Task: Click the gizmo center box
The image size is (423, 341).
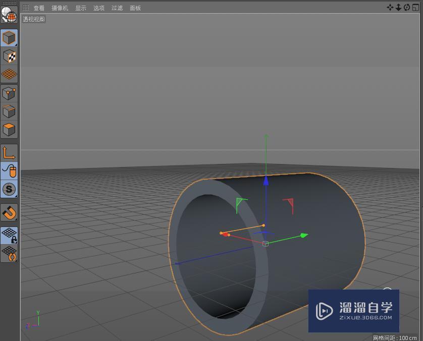Action: pyautogui.click(x=266, y=244)
